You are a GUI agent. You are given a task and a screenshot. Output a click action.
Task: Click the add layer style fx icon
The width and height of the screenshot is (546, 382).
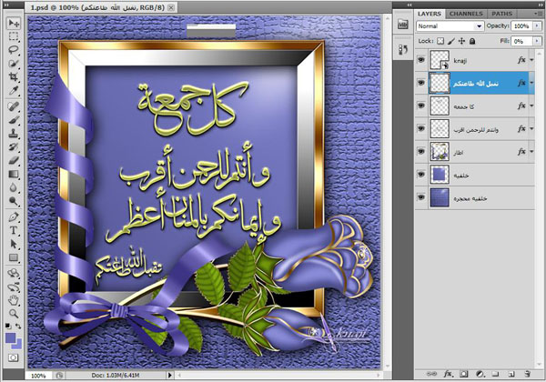449,374
